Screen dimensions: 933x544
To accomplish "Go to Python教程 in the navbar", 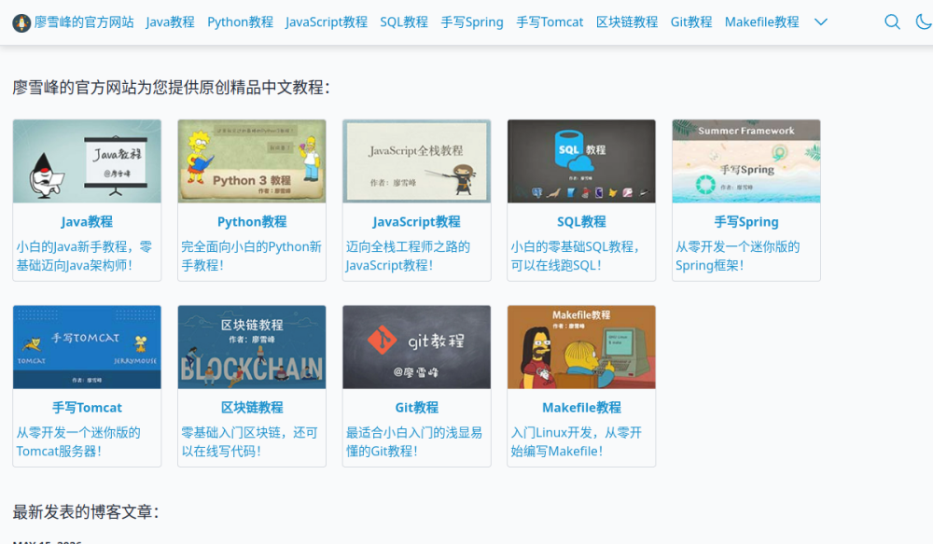I will click(x=241, y=22).
